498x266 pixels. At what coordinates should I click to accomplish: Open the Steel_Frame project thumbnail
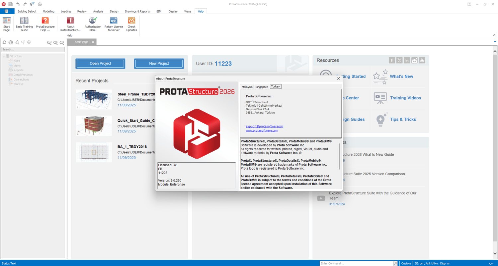pyautogui.click(x=94, y=99)
